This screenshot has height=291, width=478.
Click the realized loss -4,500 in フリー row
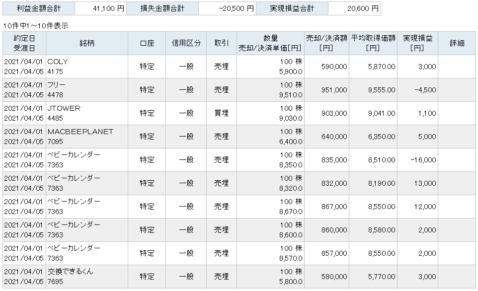425,90
